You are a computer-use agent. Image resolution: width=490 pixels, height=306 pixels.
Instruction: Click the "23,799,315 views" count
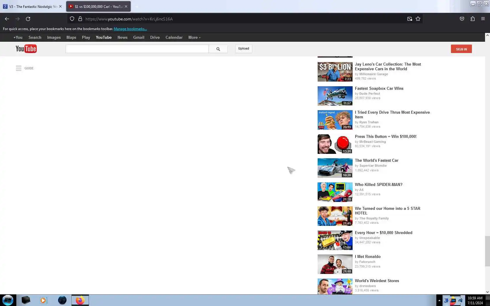(367, 266)
